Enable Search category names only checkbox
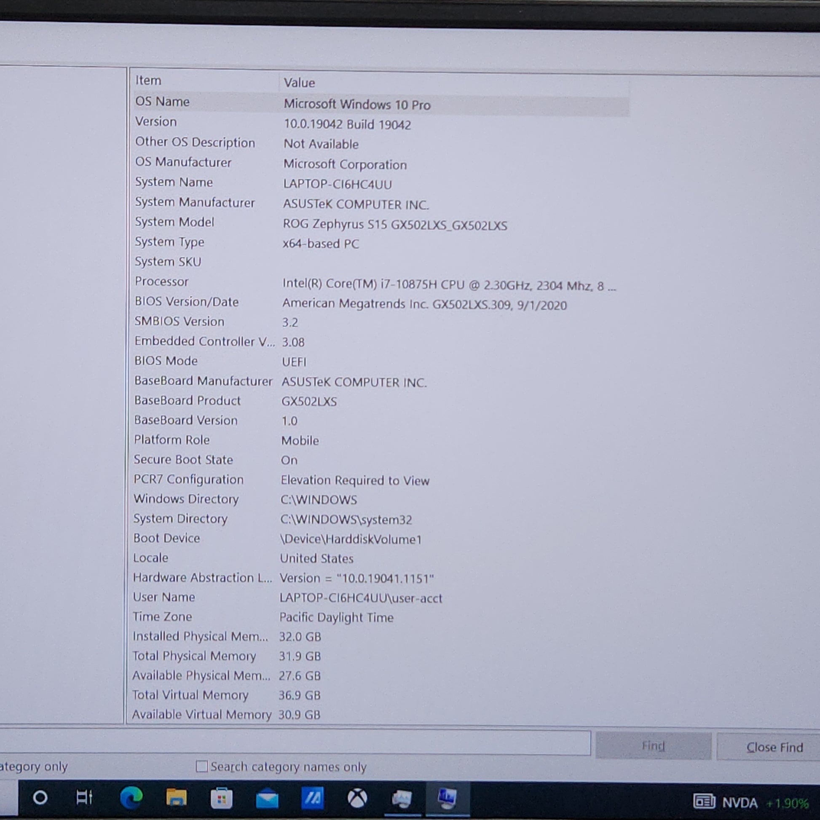Screen dimensions: 820x820 pyautogui.click(x=202, y=766)
